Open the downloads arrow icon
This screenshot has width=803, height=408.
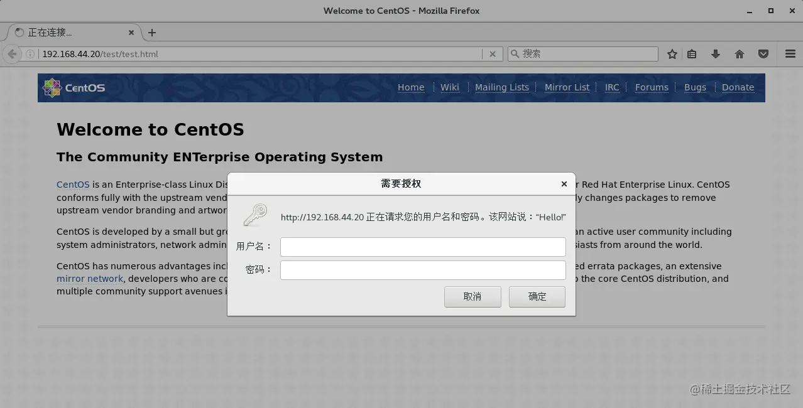(x=716, y=54)
